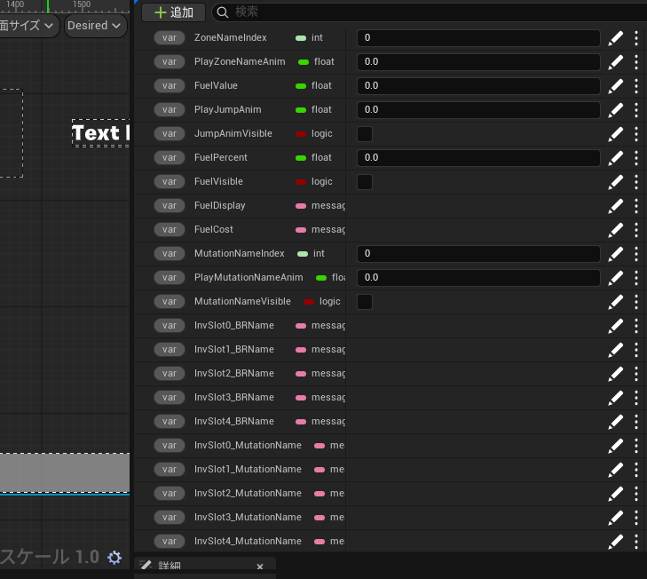Click the var badge for InvSlot0_BRName
The width and height of the screenshot is (647, 579).
point(170,325)
